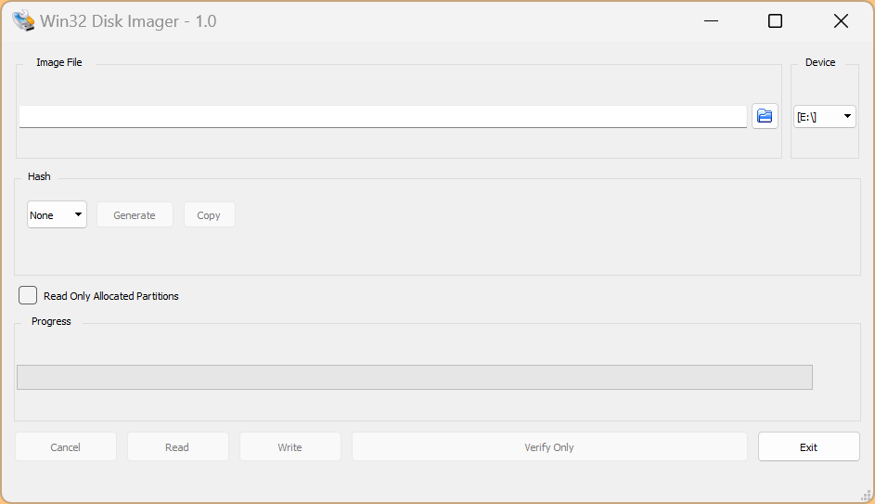Open the image file browse folder icon
Screen dimensions: 875x504
[765, 116]
